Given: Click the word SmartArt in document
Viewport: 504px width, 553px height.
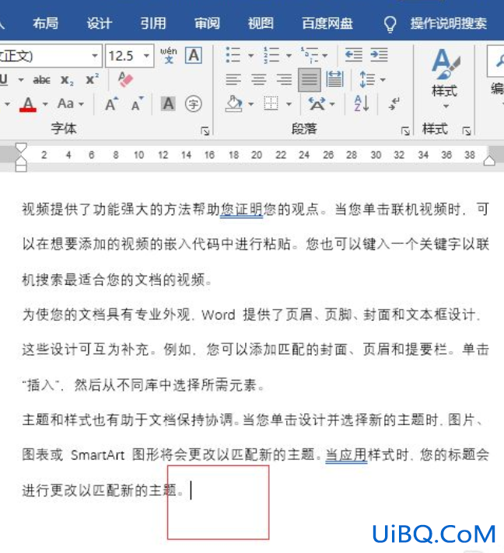Looking at the screenshot, I should [97, 455].
